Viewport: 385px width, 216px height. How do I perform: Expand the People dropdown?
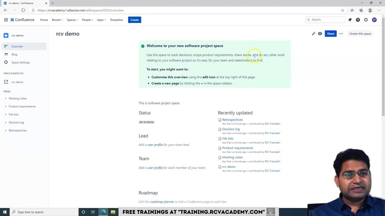[x=88, y=20]
